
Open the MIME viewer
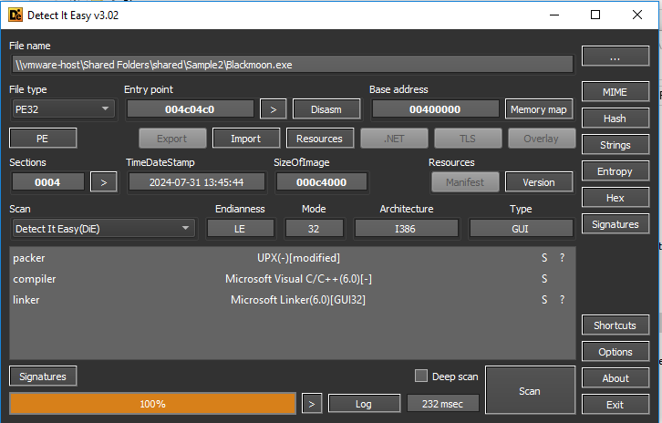[615, 91]
